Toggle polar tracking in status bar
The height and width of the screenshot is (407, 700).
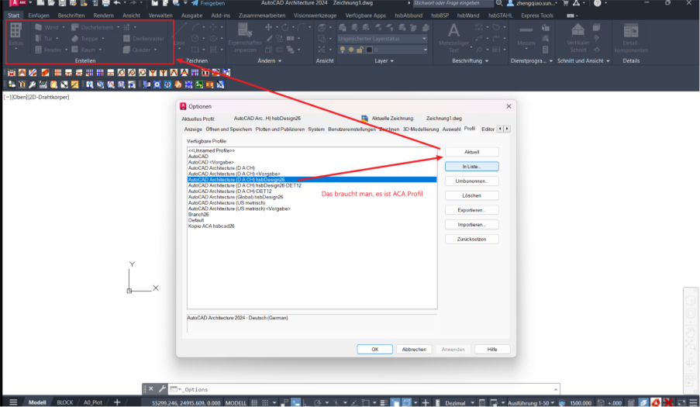click(317, 402)
